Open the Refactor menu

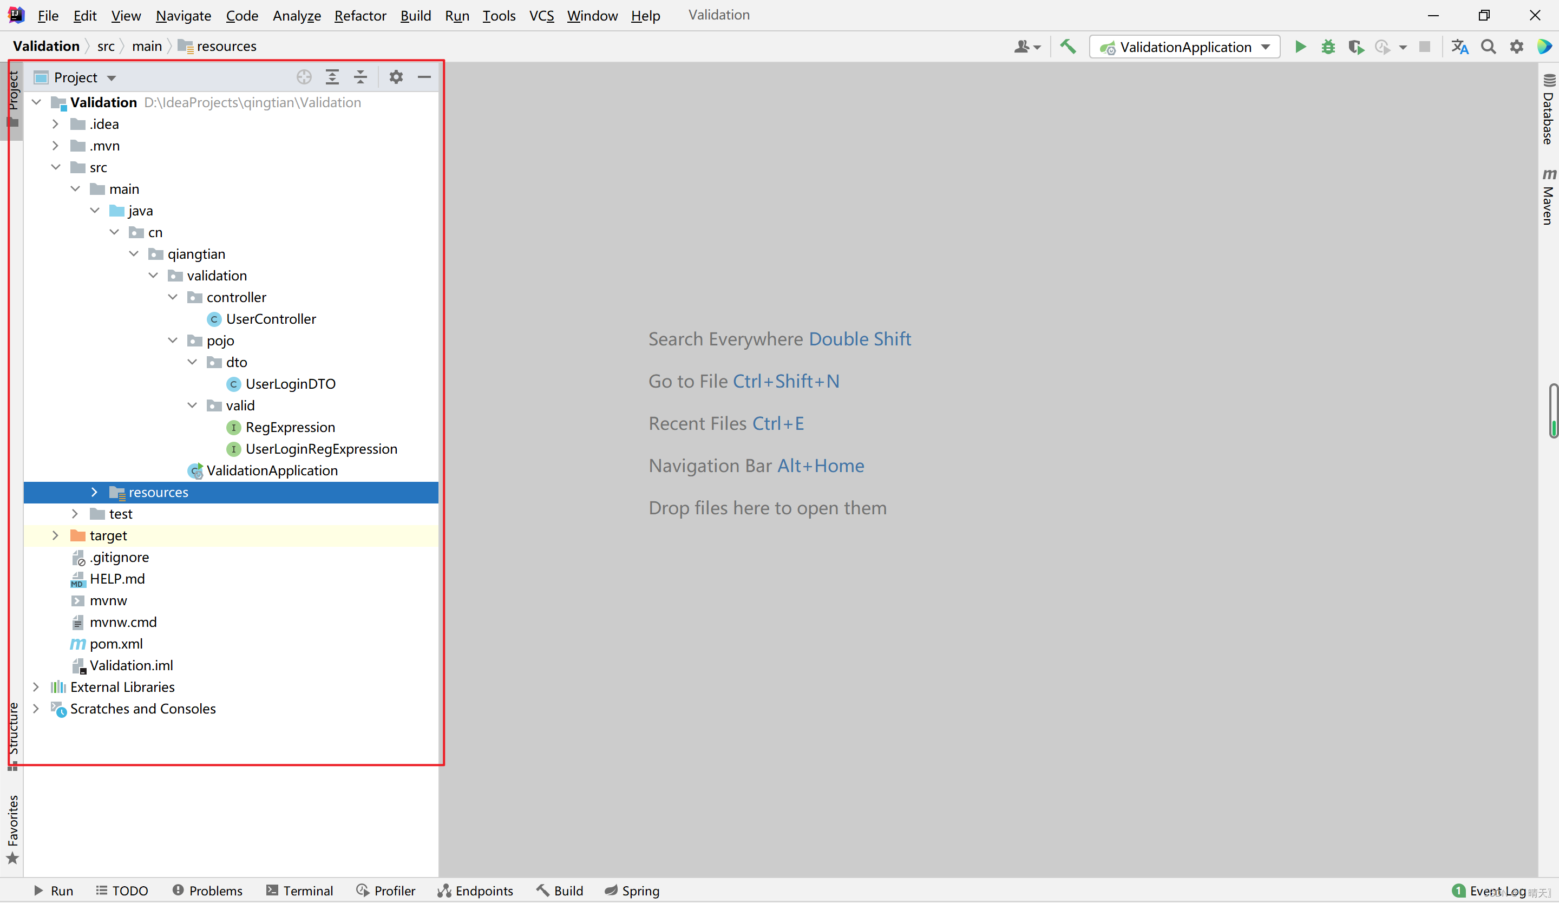click(x=360, y=16)
